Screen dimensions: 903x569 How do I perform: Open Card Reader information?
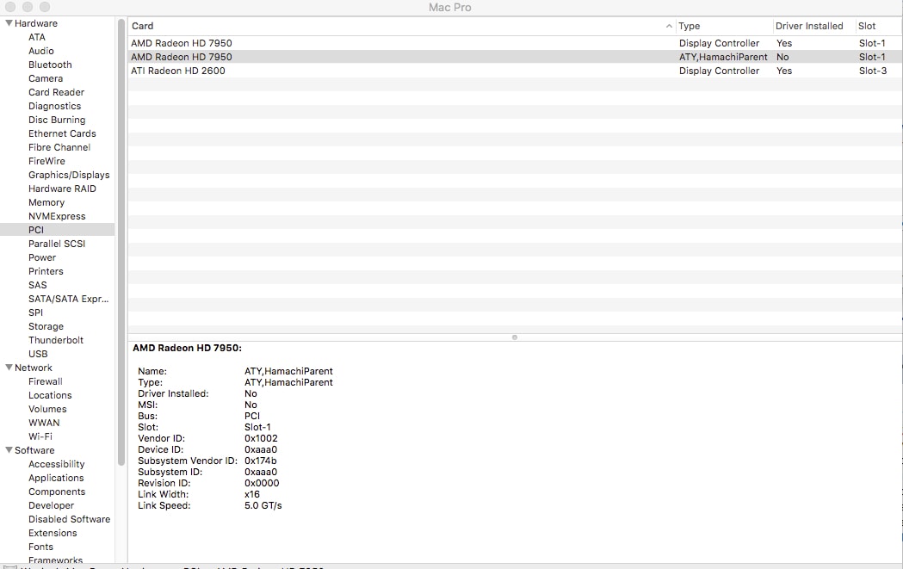click(57, 92)
